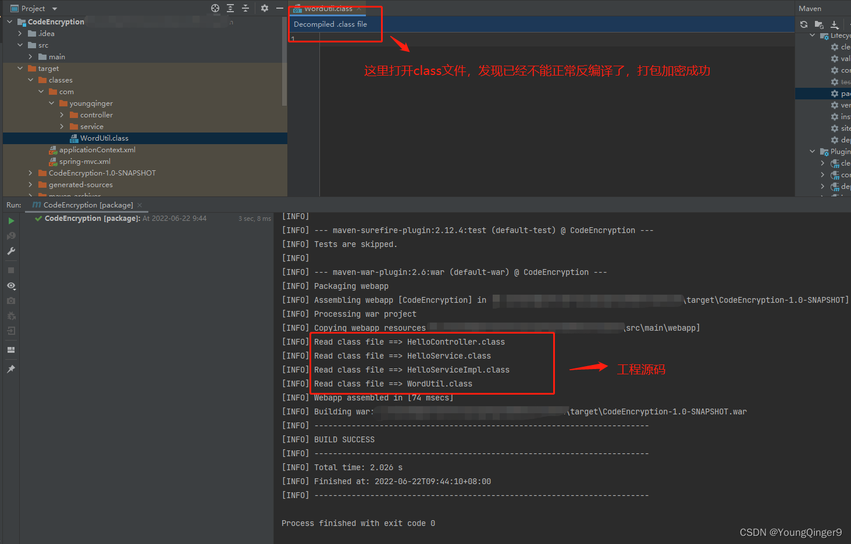
Task: Open Project panel settings gear
Action: point(265,8)
